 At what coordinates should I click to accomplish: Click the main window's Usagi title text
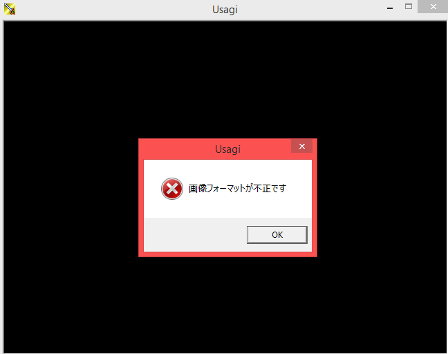click(x=225, y=10)
